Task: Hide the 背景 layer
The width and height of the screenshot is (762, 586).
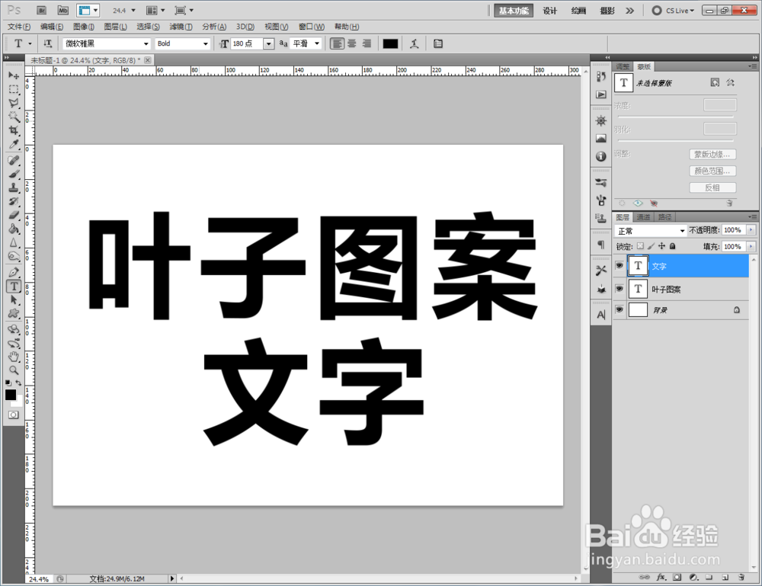Action: coord(619,309)
